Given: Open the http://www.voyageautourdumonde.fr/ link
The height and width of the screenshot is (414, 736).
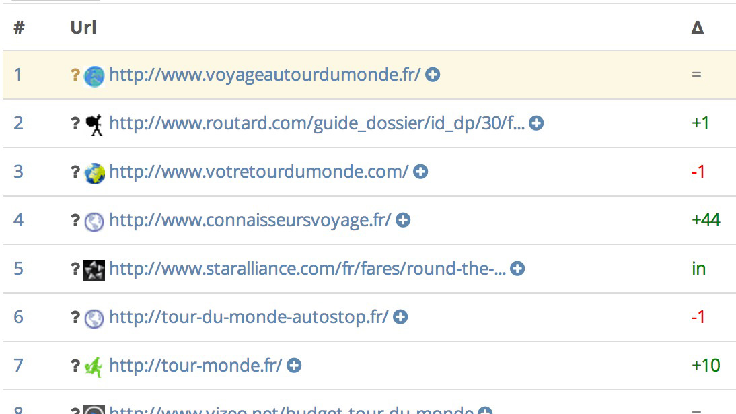Looking at the screenshot, I should (x=264, y=75).
